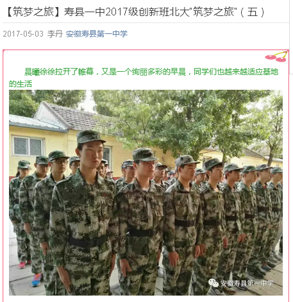293x302 pixels.
Task: Click the author name 李丹
Action: (55, 34)
